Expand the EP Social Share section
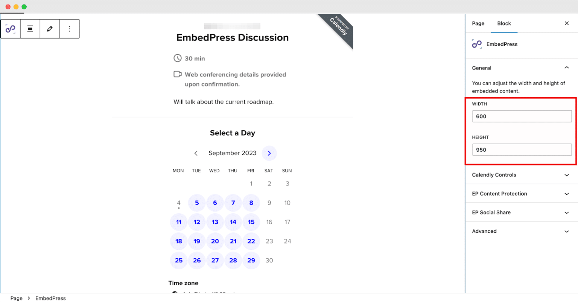Viewport: 578px width, 303px height. tap(522, 213)
